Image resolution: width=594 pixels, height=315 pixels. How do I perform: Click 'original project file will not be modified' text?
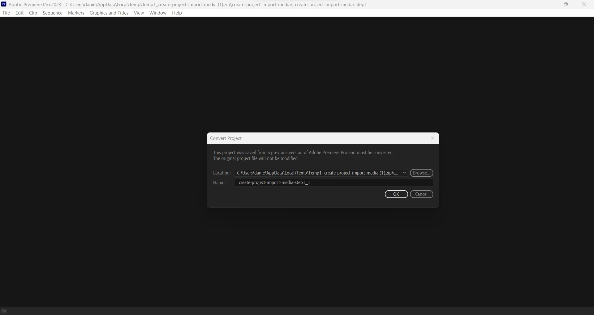(x=256, y=158)
